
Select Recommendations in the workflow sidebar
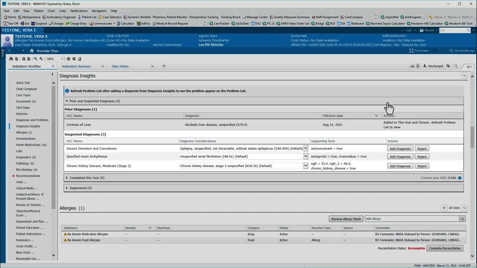click(28, 176)
